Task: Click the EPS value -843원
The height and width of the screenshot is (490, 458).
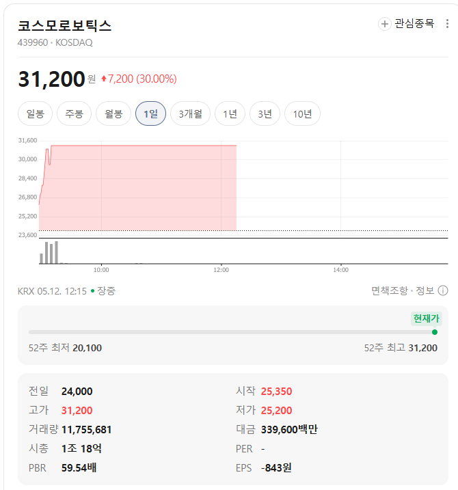Action: pos(276,468)
